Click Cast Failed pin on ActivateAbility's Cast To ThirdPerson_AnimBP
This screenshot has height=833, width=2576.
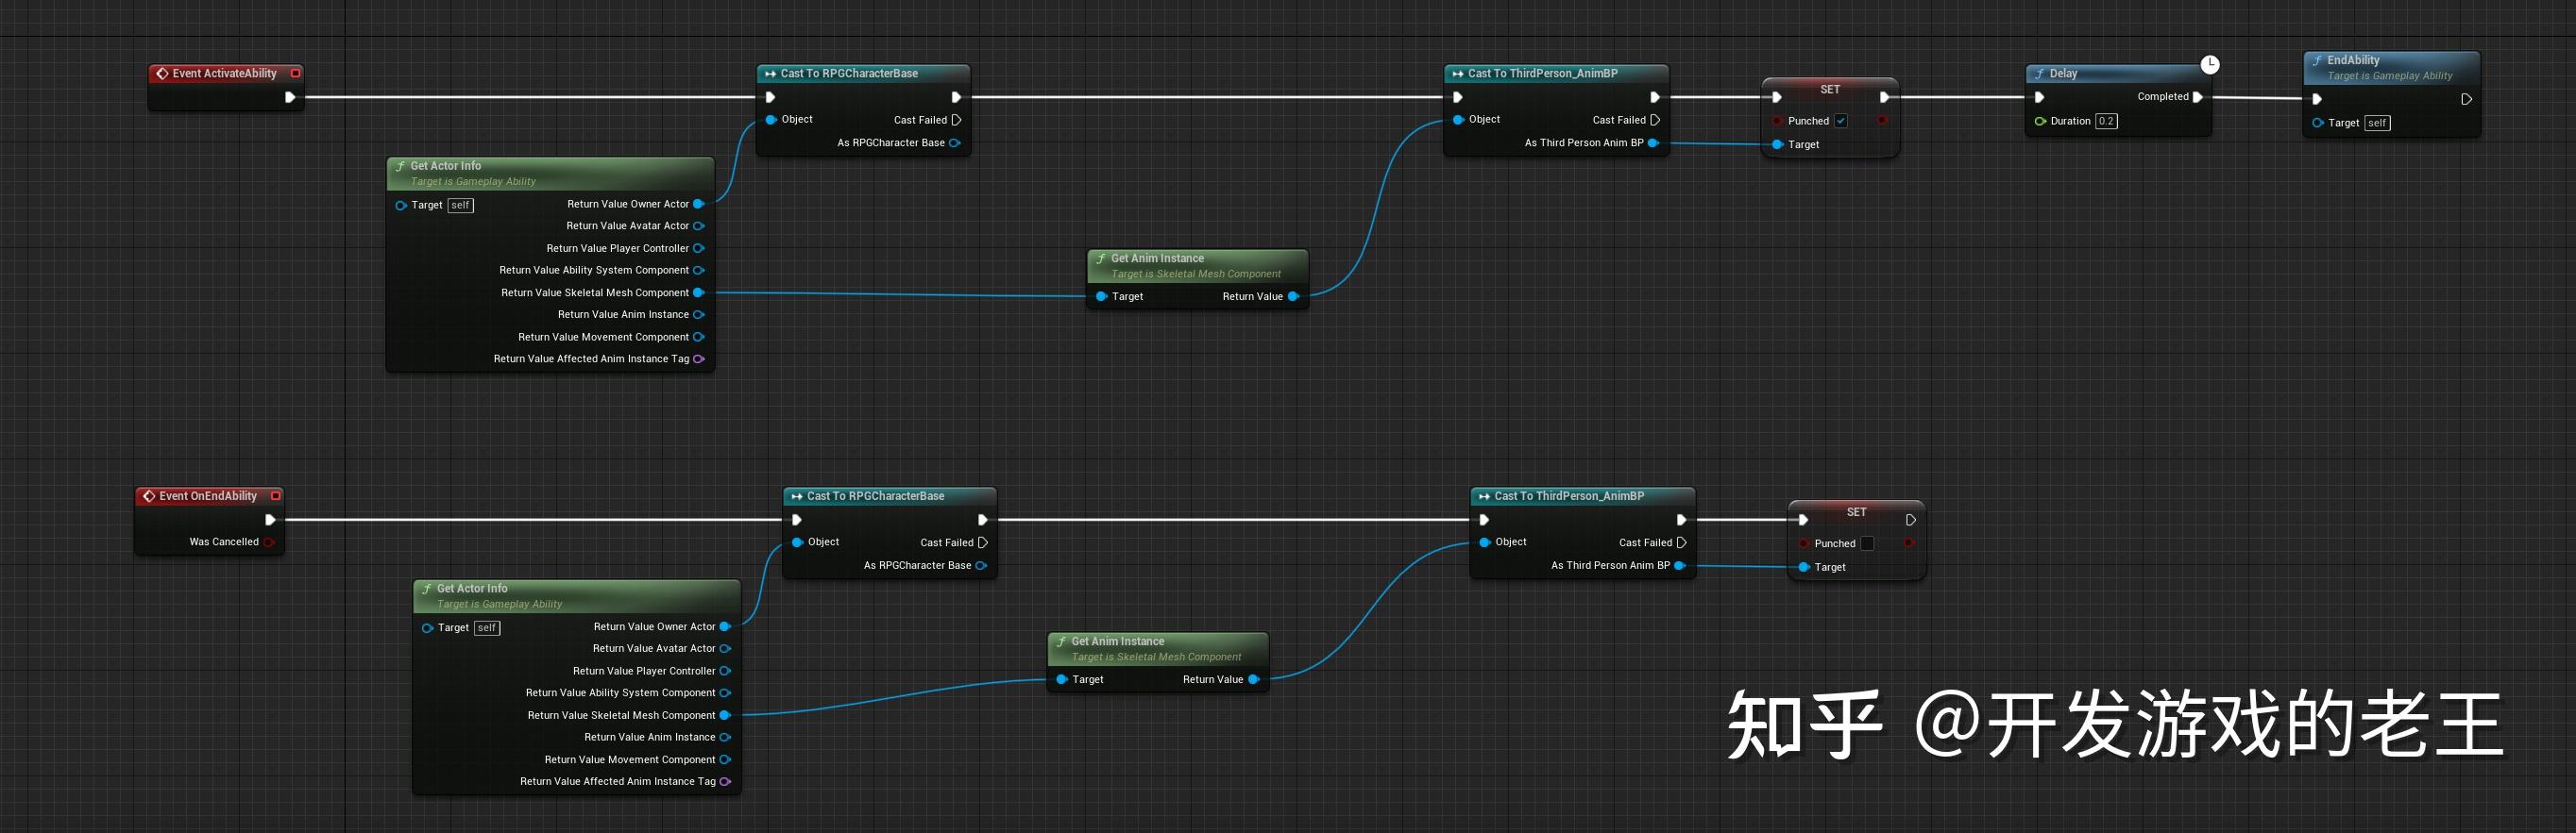(1655, 120)
